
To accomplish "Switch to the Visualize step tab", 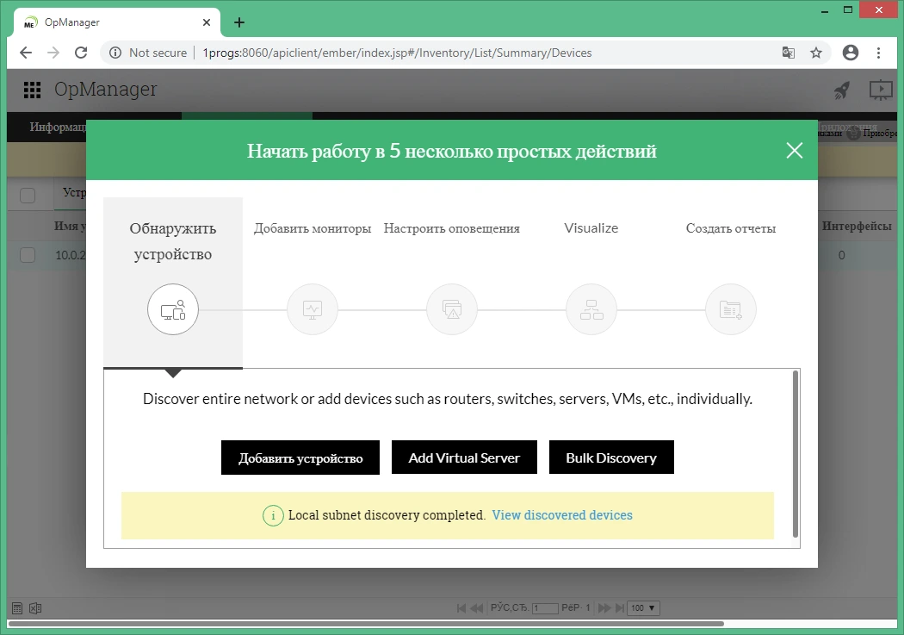I will pyautogui.click(x=591, y=228).
